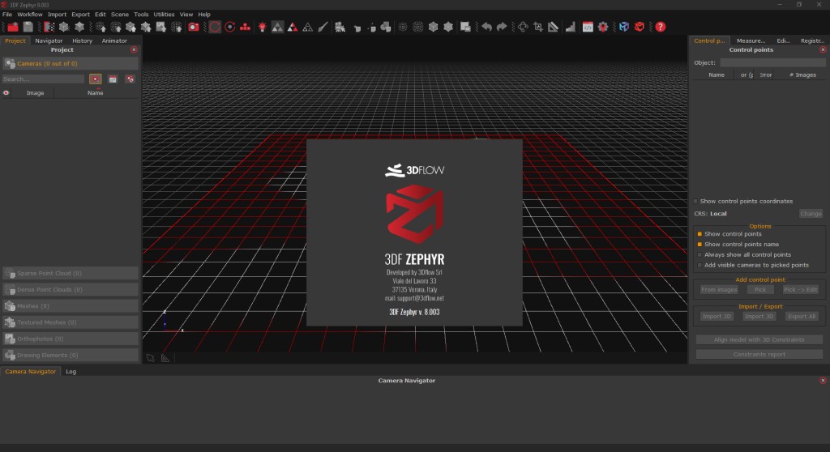The height and width of the screenshot is (452, 830).
Task: Click the Redo arrow
Action: 502,27
